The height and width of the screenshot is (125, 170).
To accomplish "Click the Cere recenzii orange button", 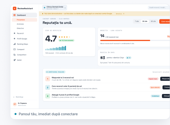I will click(x=165, y=21).
